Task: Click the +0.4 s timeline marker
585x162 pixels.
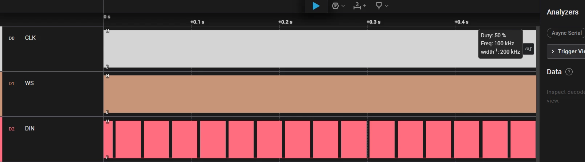Action: click(461, 22)
